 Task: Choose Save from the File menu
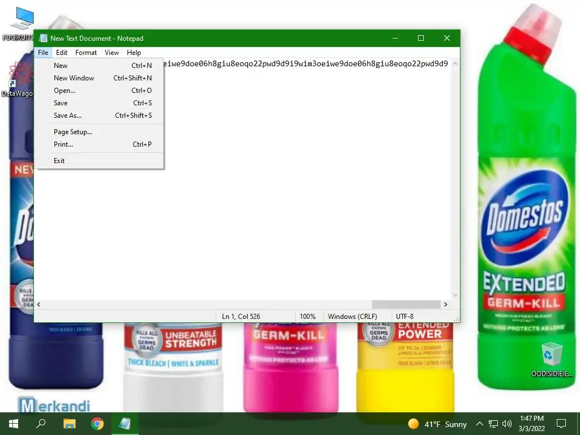[x=99, y=103]
